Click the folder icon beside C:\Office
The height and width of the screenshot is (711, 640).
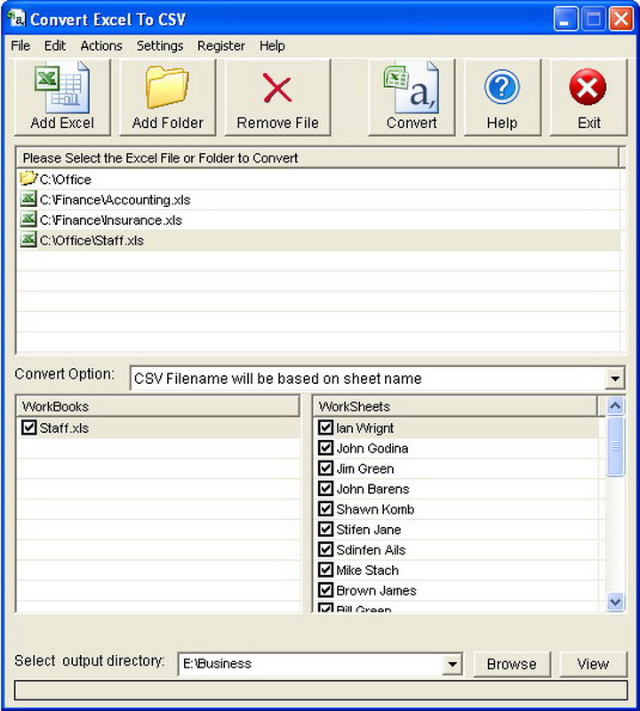[28, 179]
